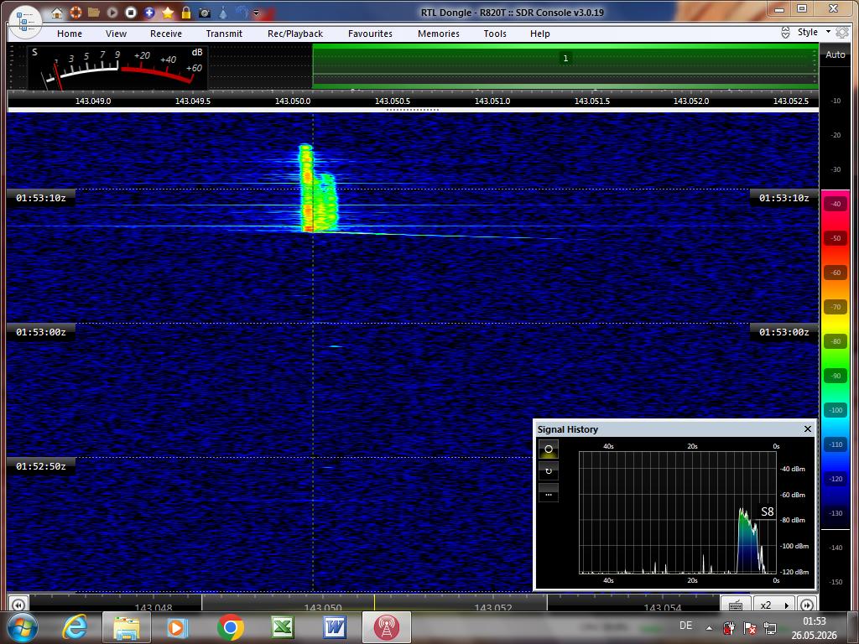Open the Memories ribbon tab
859x644 pixels.
click(439, 34)
